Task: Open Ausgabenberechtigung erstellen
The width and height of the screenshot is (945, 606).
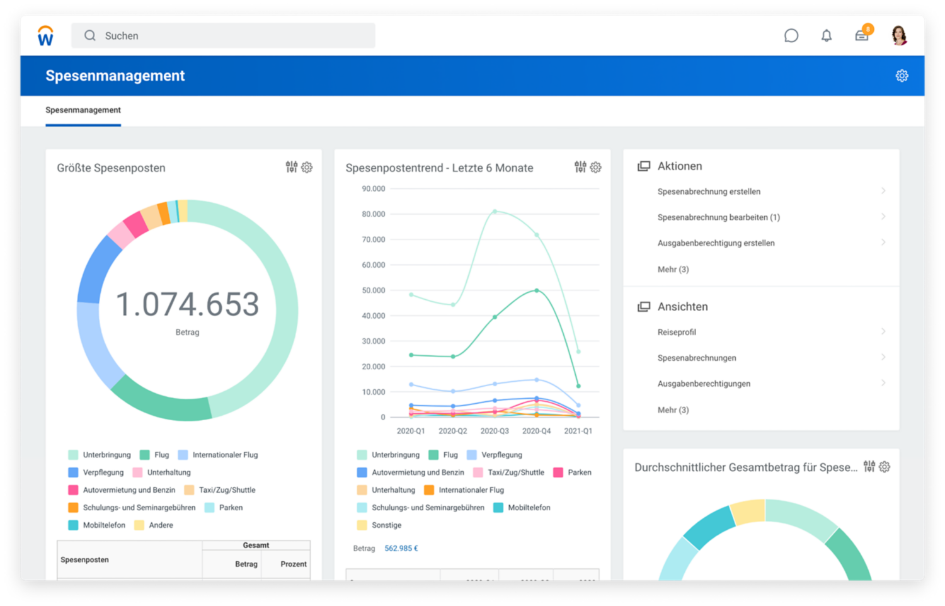Action: [x=716, y=243]
